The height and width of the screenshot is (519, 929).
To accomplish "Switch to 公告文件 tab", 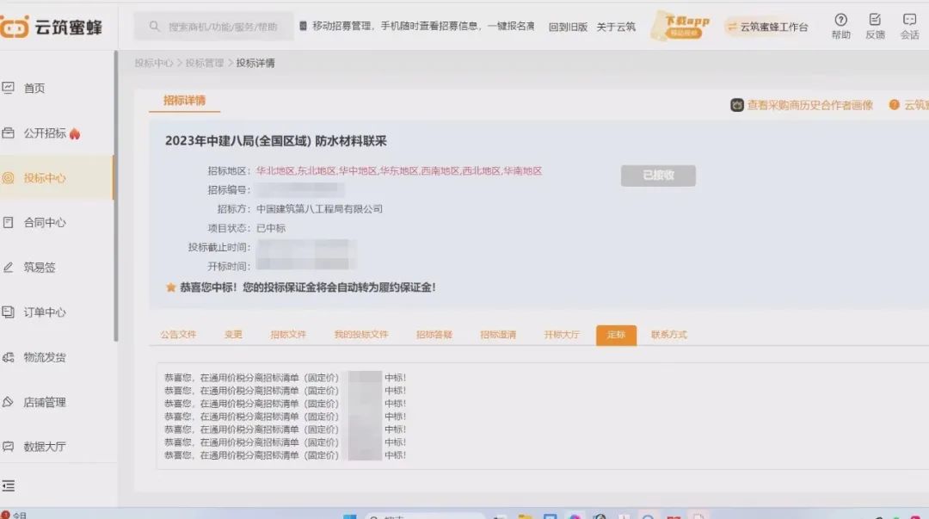I will coord(178,335).
